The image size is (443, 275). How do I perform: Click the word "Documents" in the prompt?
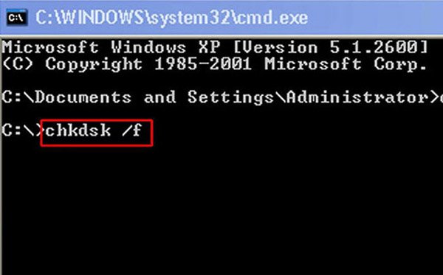(83, 97)
